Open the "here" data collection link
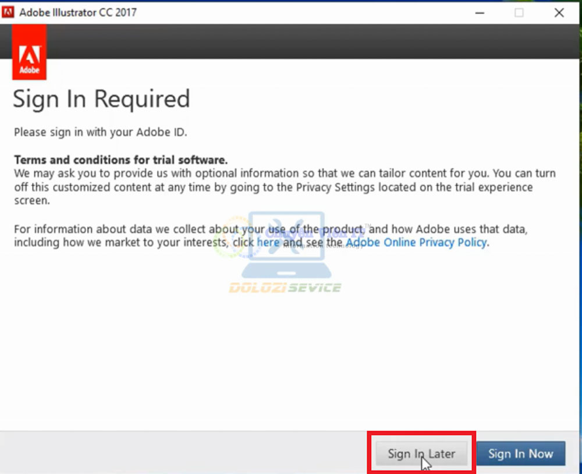The width and height of the screenshot is (582, 474). [268, 242]
